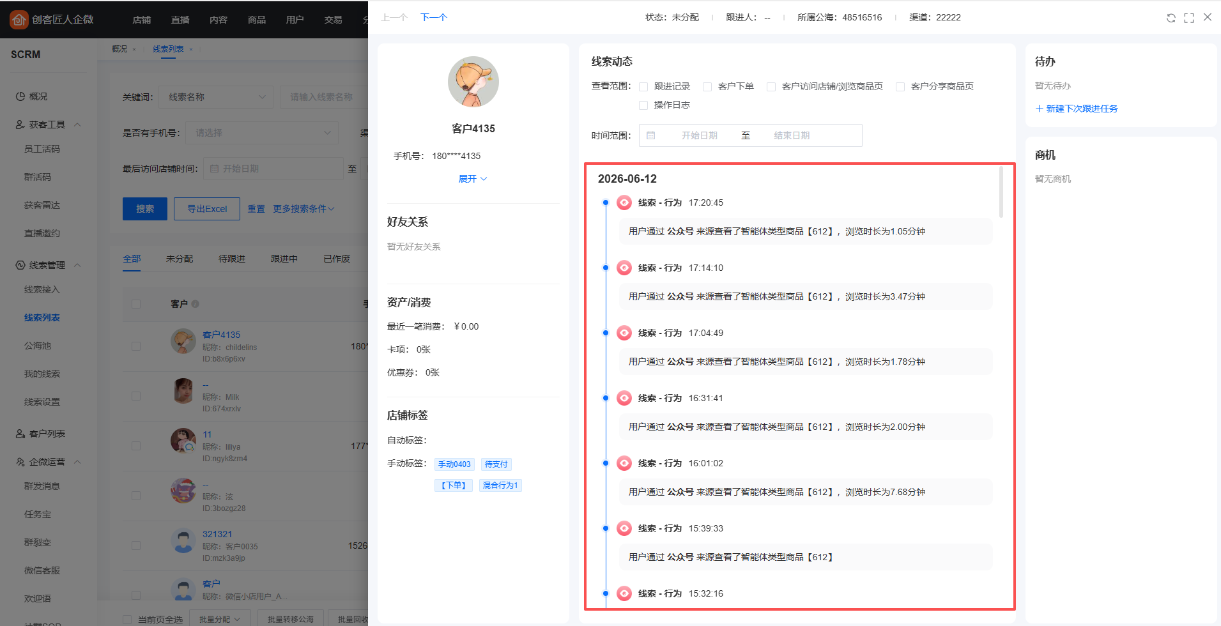
Task: Click the 手动0403 tag
Action: pyautogui.click(x=454, y=464)
